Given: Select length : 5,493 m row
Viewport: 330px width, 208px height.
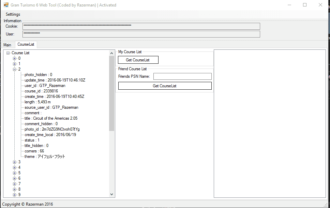Looking at the screenshot, I should [x=38, y=102].
